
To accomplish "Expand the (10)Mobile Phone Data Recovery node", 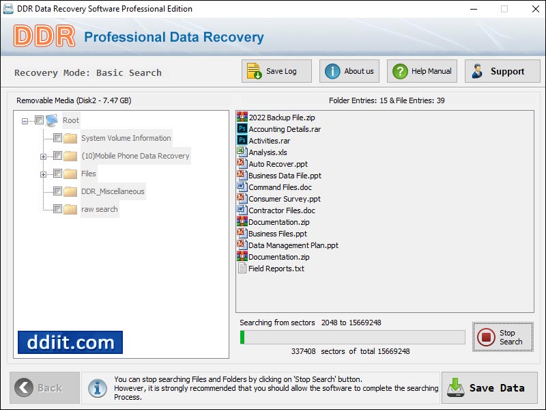I will tap(43, 156).
